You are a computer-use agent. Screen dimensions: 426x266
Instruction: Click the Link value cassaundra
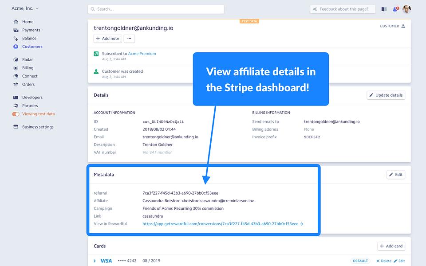153,216
